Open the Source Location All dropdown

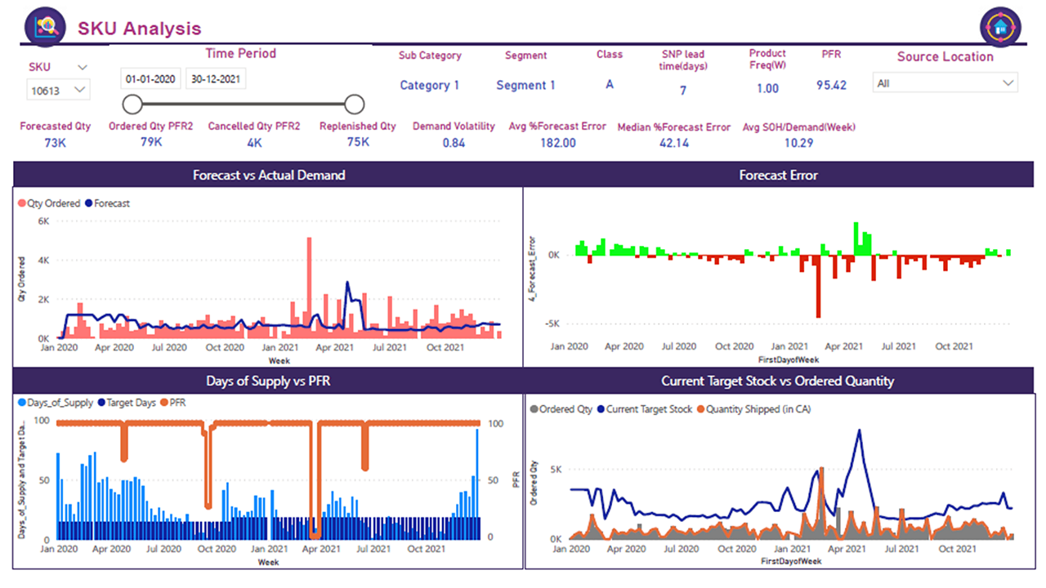pyautogui.click(x=945, y=82)
